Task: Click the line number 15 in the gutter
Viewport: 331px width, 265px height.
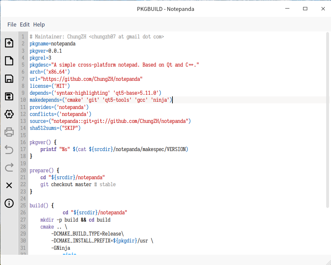Action: tap(23, 135)
